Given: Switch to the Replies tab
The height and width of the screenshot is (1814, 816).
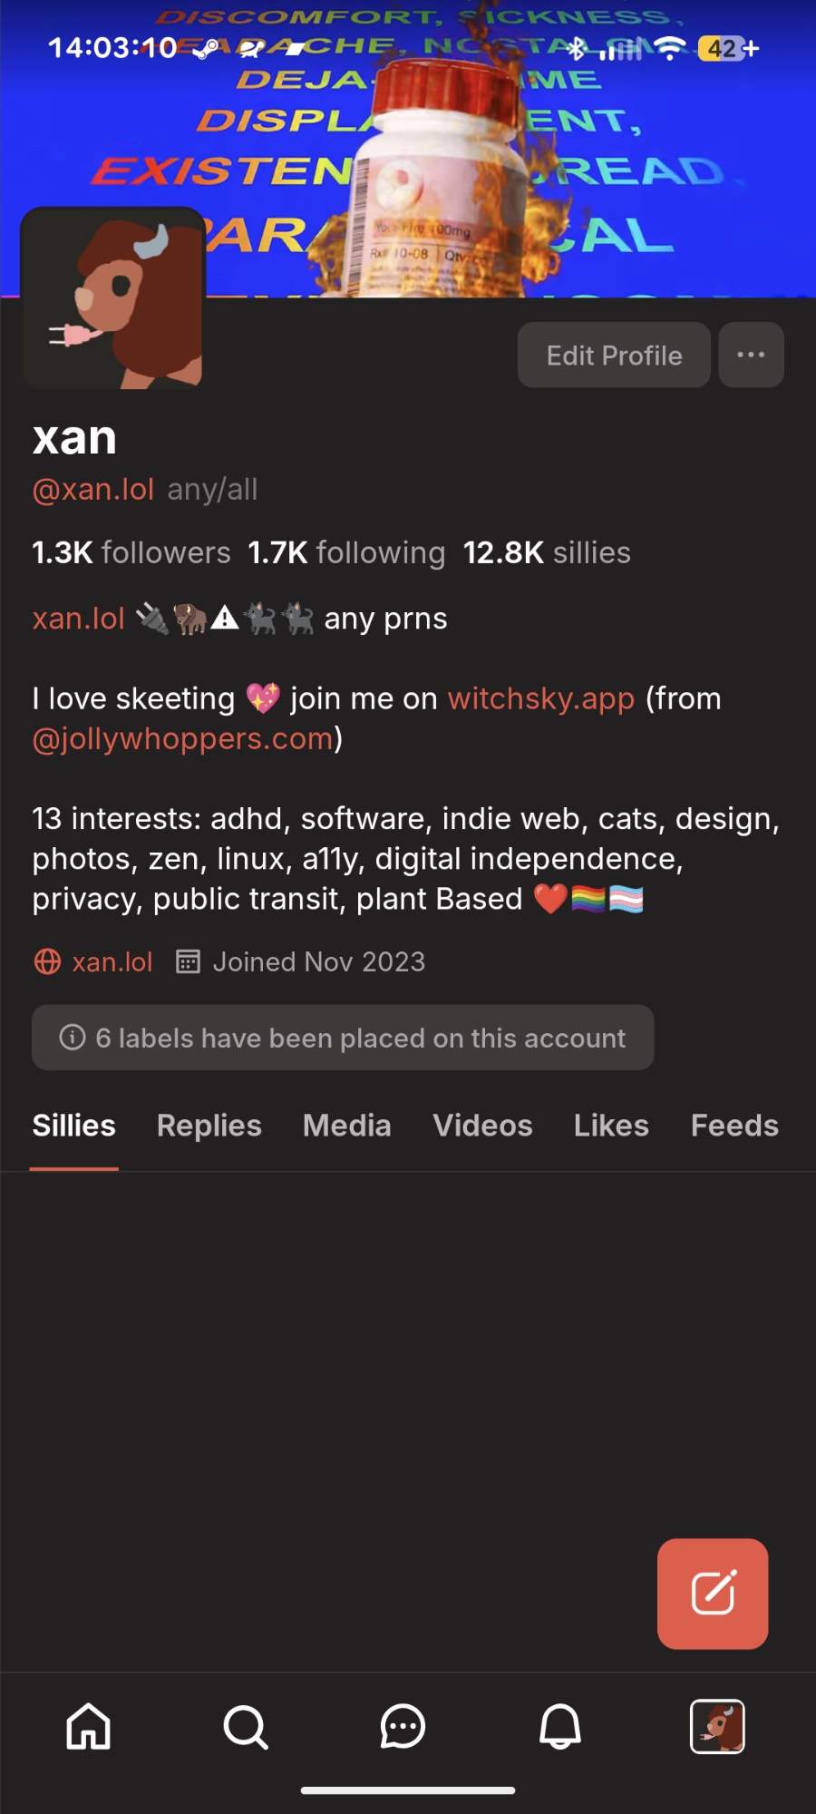Looking at the screenshot, I should (209, 1126).
